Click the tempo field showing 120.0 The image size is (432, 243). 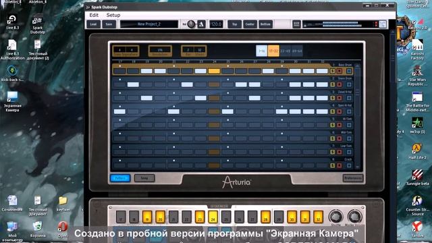click(x=216, y=24)
